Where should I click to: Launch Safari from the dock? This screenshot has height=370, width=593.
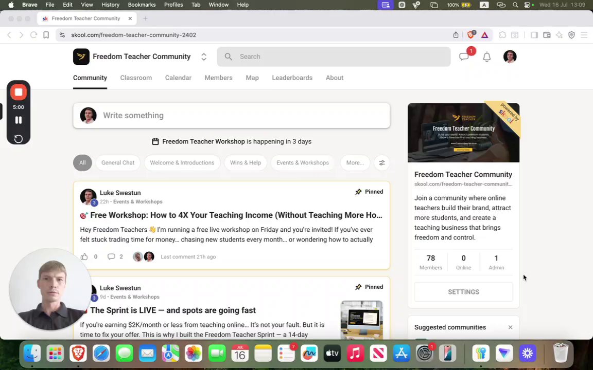(x=101, y=354)
